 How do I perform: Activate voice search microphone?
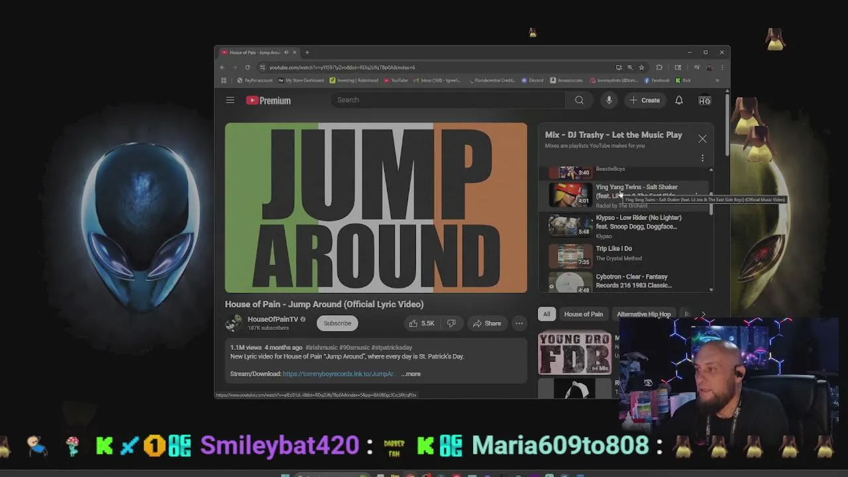click(x=609, y=100)
